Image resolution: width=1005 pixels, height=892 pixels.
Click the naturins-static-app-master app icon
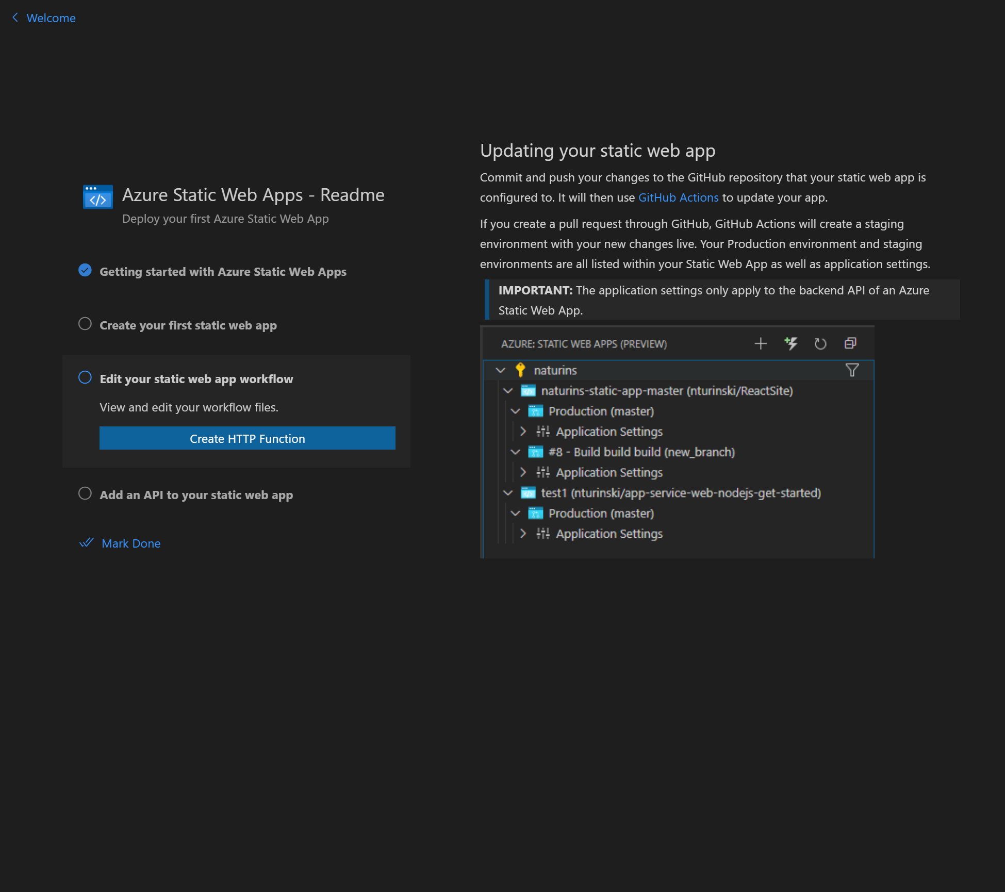529,390
